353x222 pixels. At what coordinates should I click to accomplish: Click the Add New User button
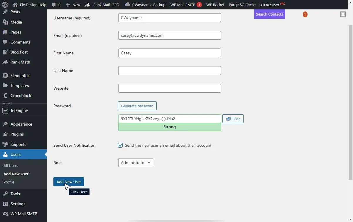tap(69, 182)
